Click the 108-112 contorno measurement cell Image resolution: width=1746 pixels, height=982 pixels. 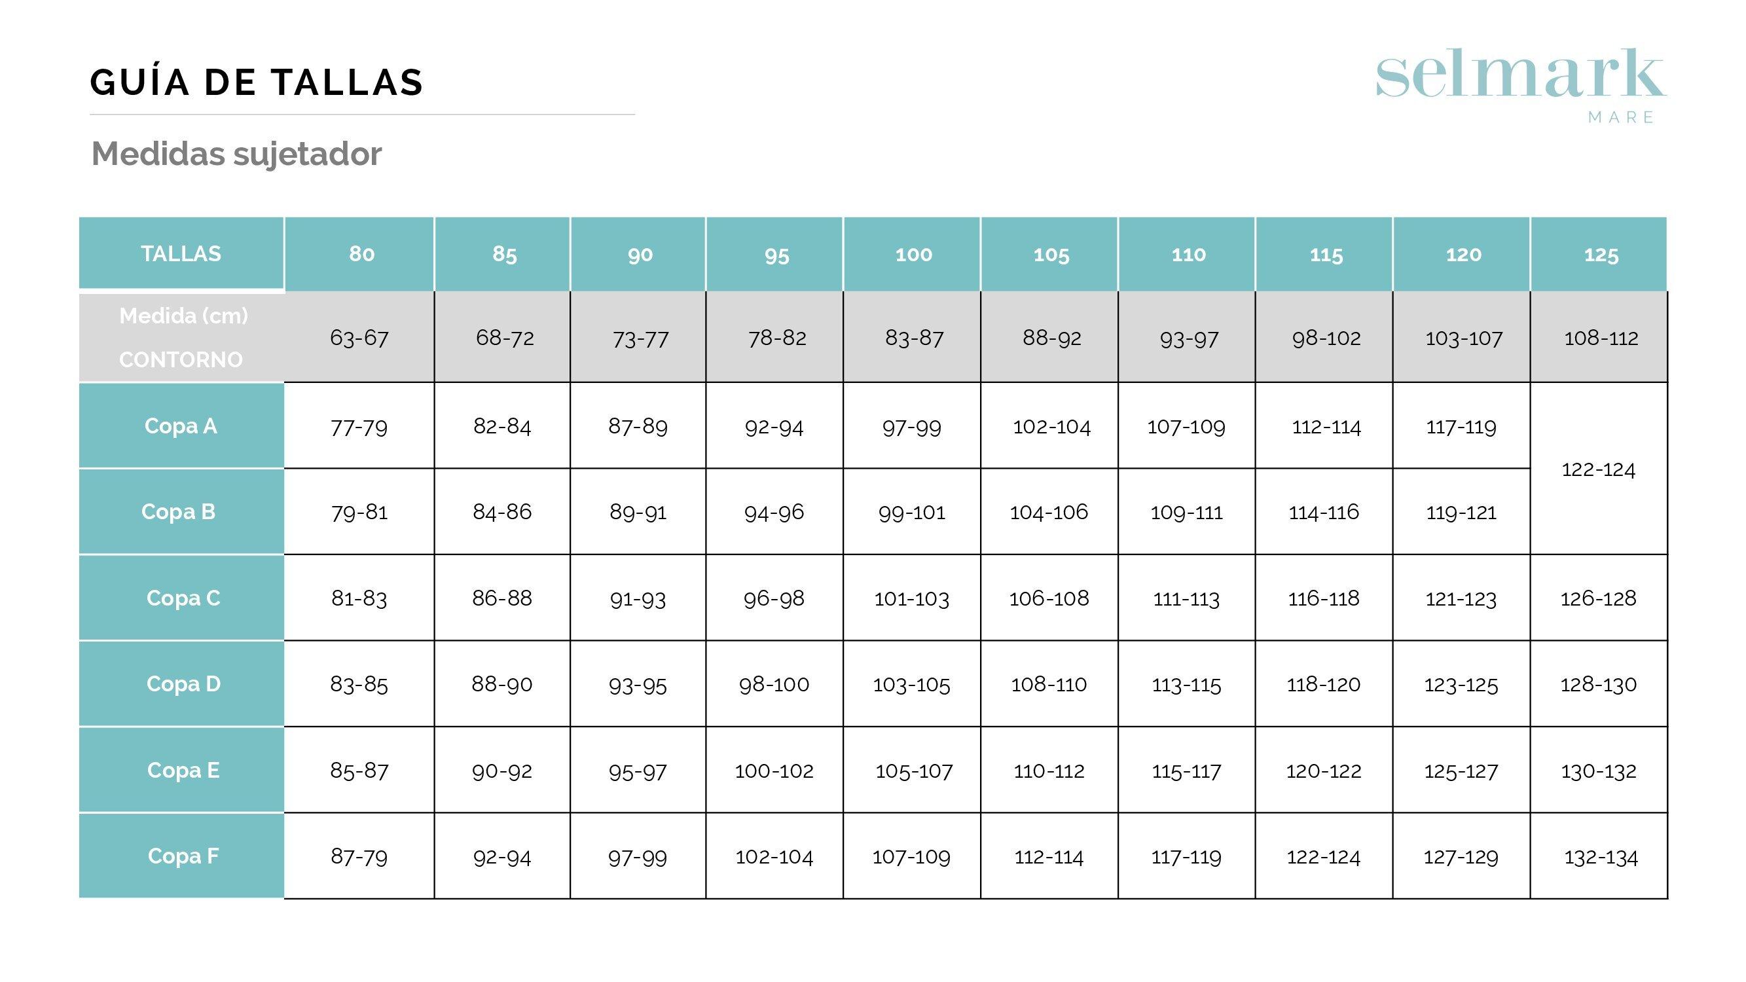pos(1600,338)
